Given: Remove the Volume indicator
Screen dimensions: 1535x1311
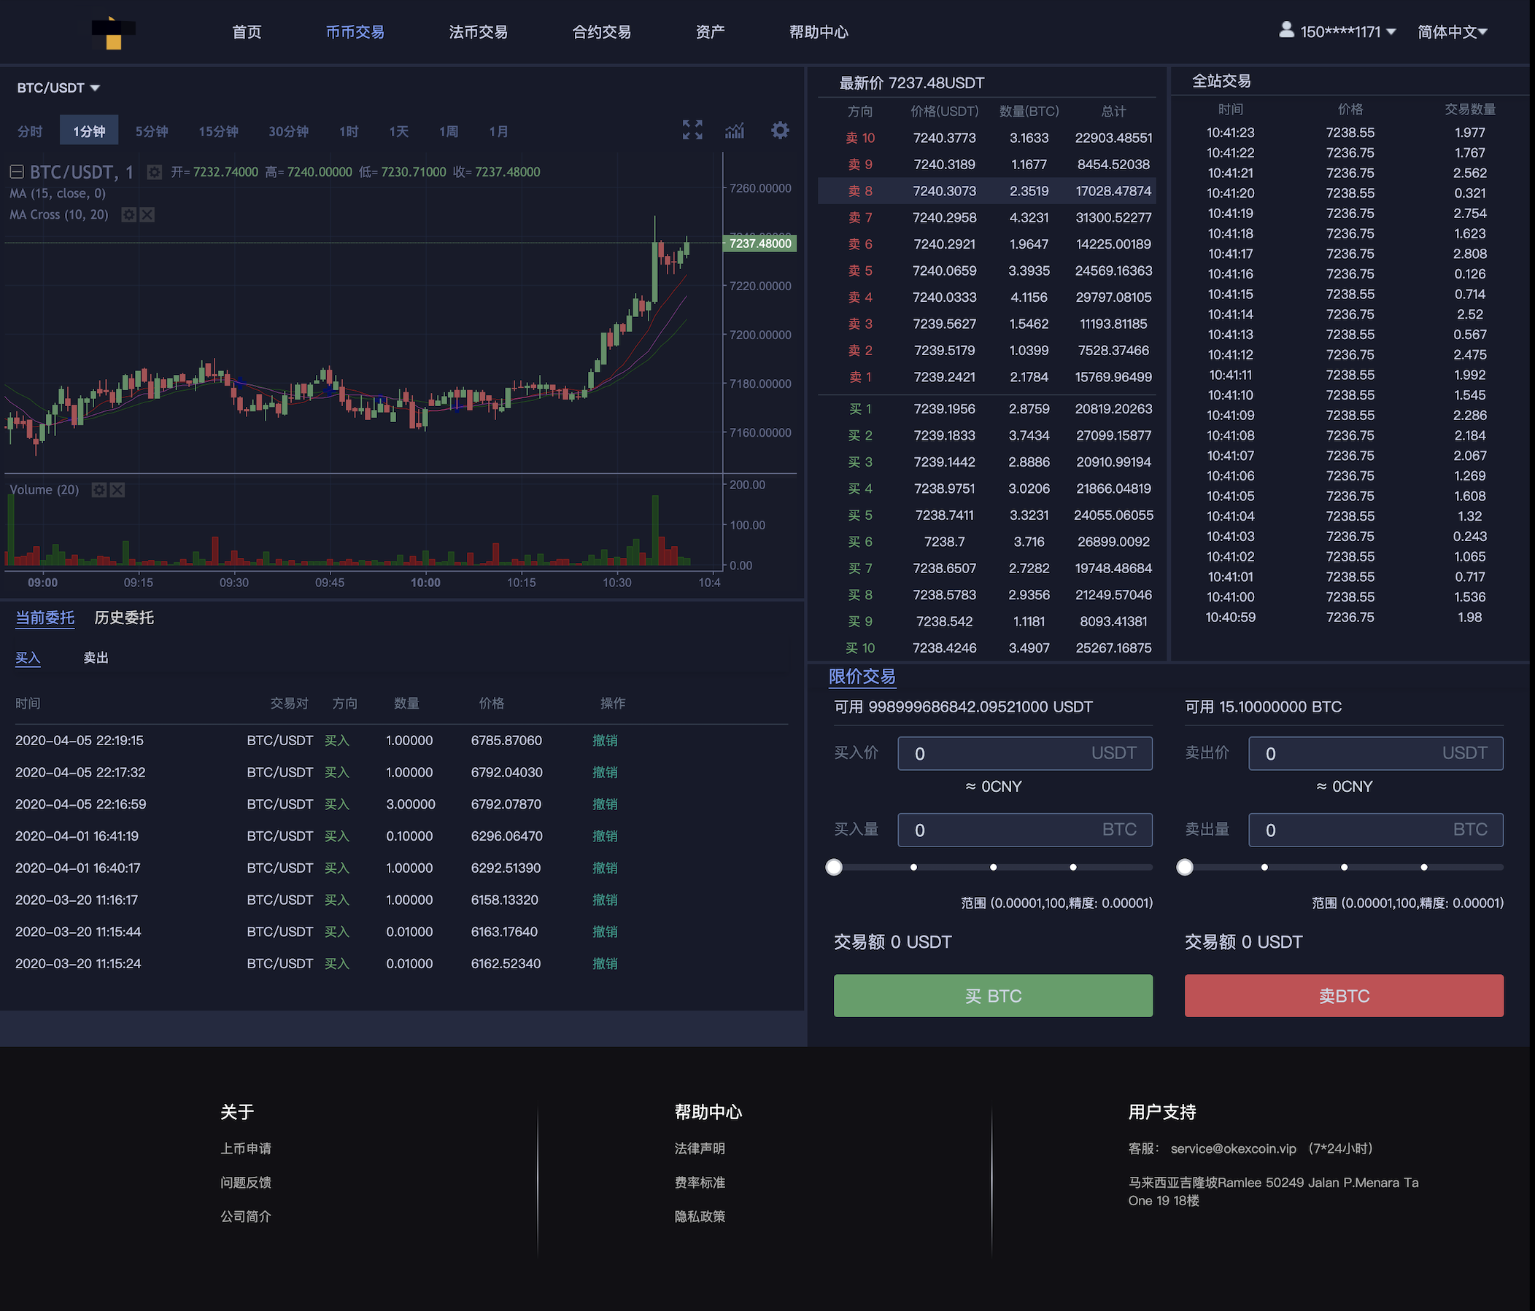Looking at the screenshot, I should [x=117, y=490].
